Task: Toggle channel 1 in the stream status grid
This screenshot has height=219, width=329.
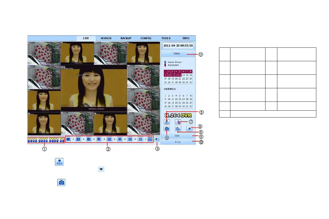Action: point(165,72)
